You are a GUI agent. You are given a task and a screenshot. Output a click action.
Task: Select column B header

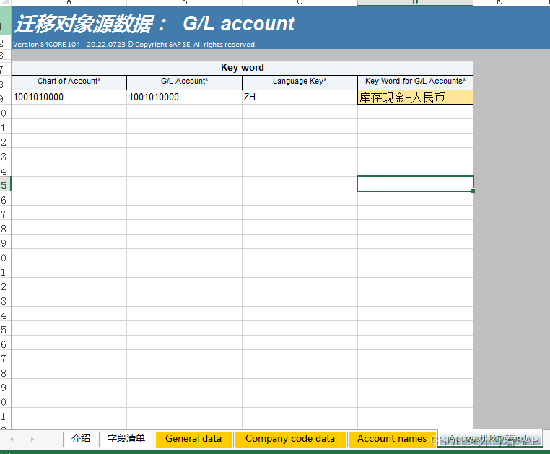185,2
